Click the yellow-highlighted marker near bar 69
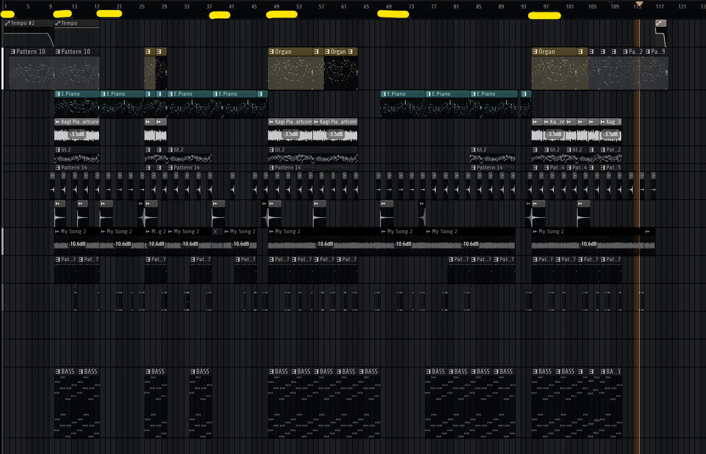The image size is (706, 454). [393, 14]
